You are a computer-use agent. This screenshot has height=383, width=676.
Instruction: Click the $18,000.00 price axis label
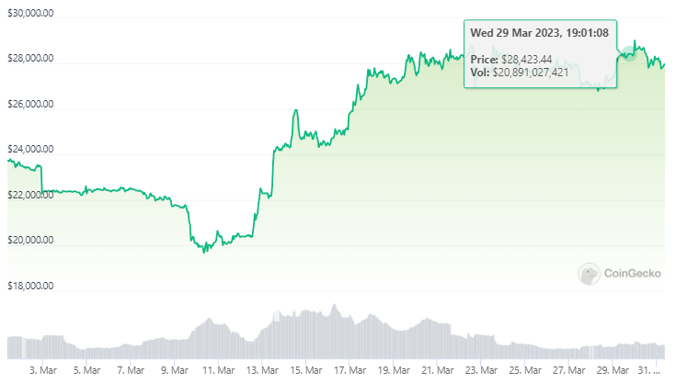(x=30, y=286)
